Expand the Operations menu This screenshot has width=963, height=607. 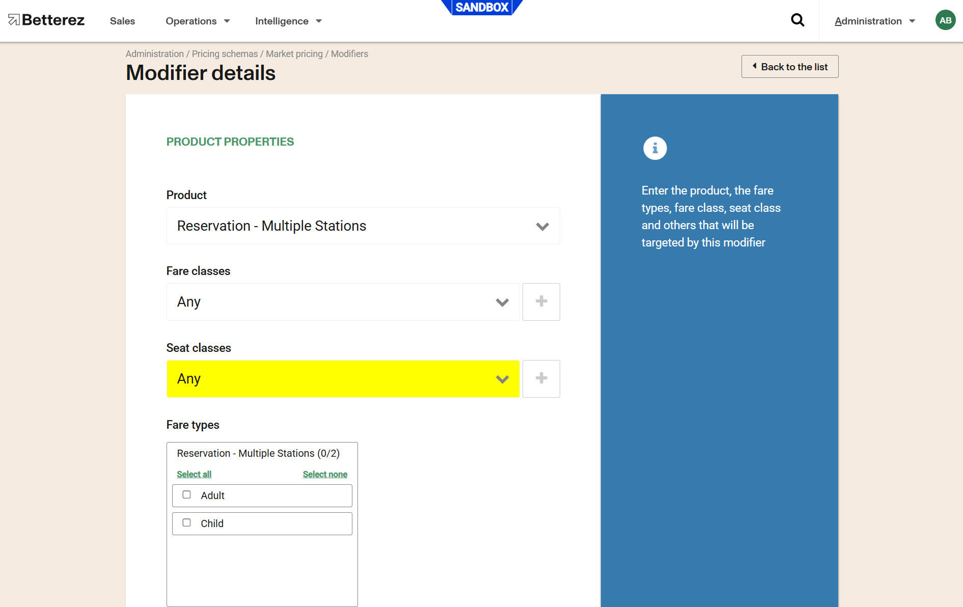point(198,21)
